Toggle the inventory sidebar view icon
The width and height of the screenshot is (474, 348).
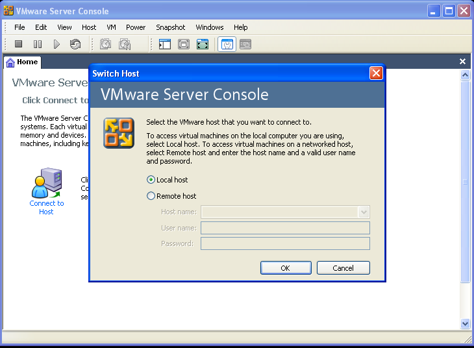tap(165, 44)
